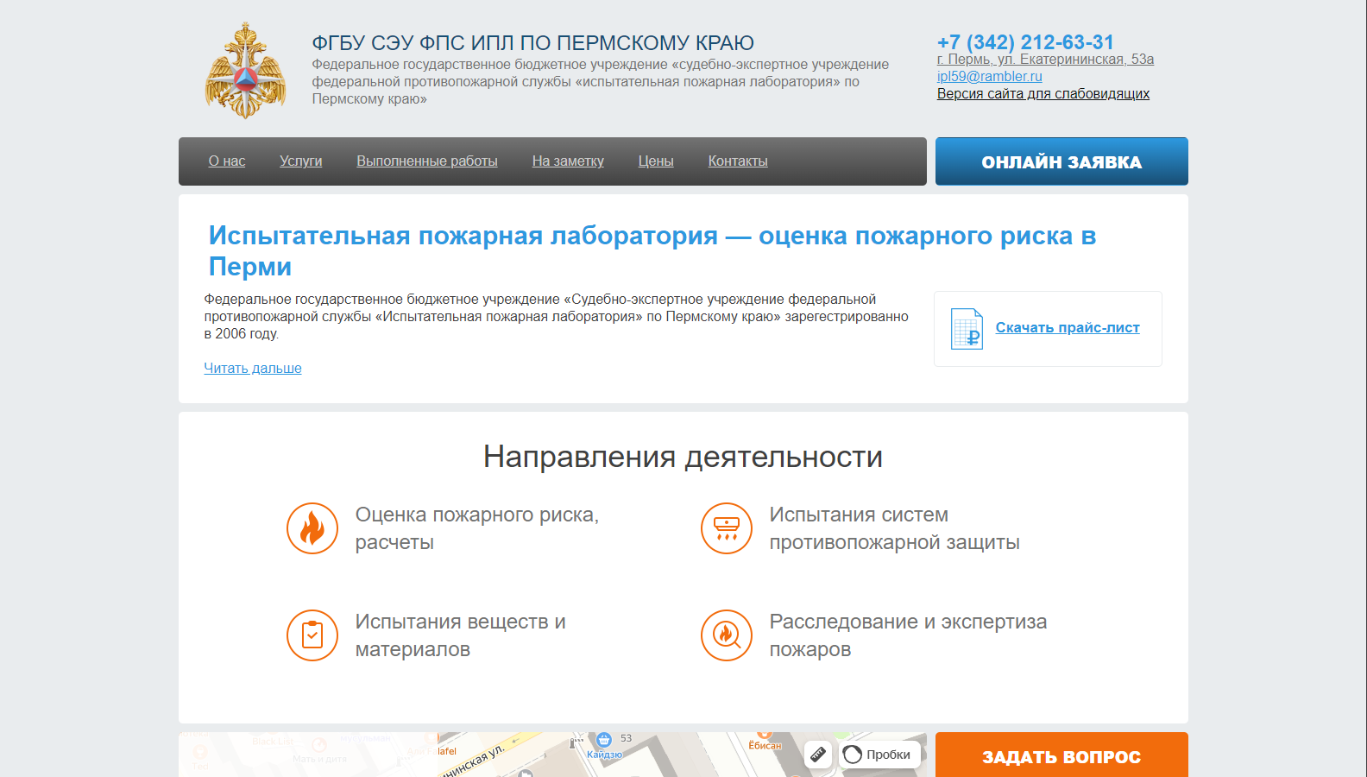Open the Цены menu item
Viewport: 1367px width, 777px height.
(x=656, y=161)
